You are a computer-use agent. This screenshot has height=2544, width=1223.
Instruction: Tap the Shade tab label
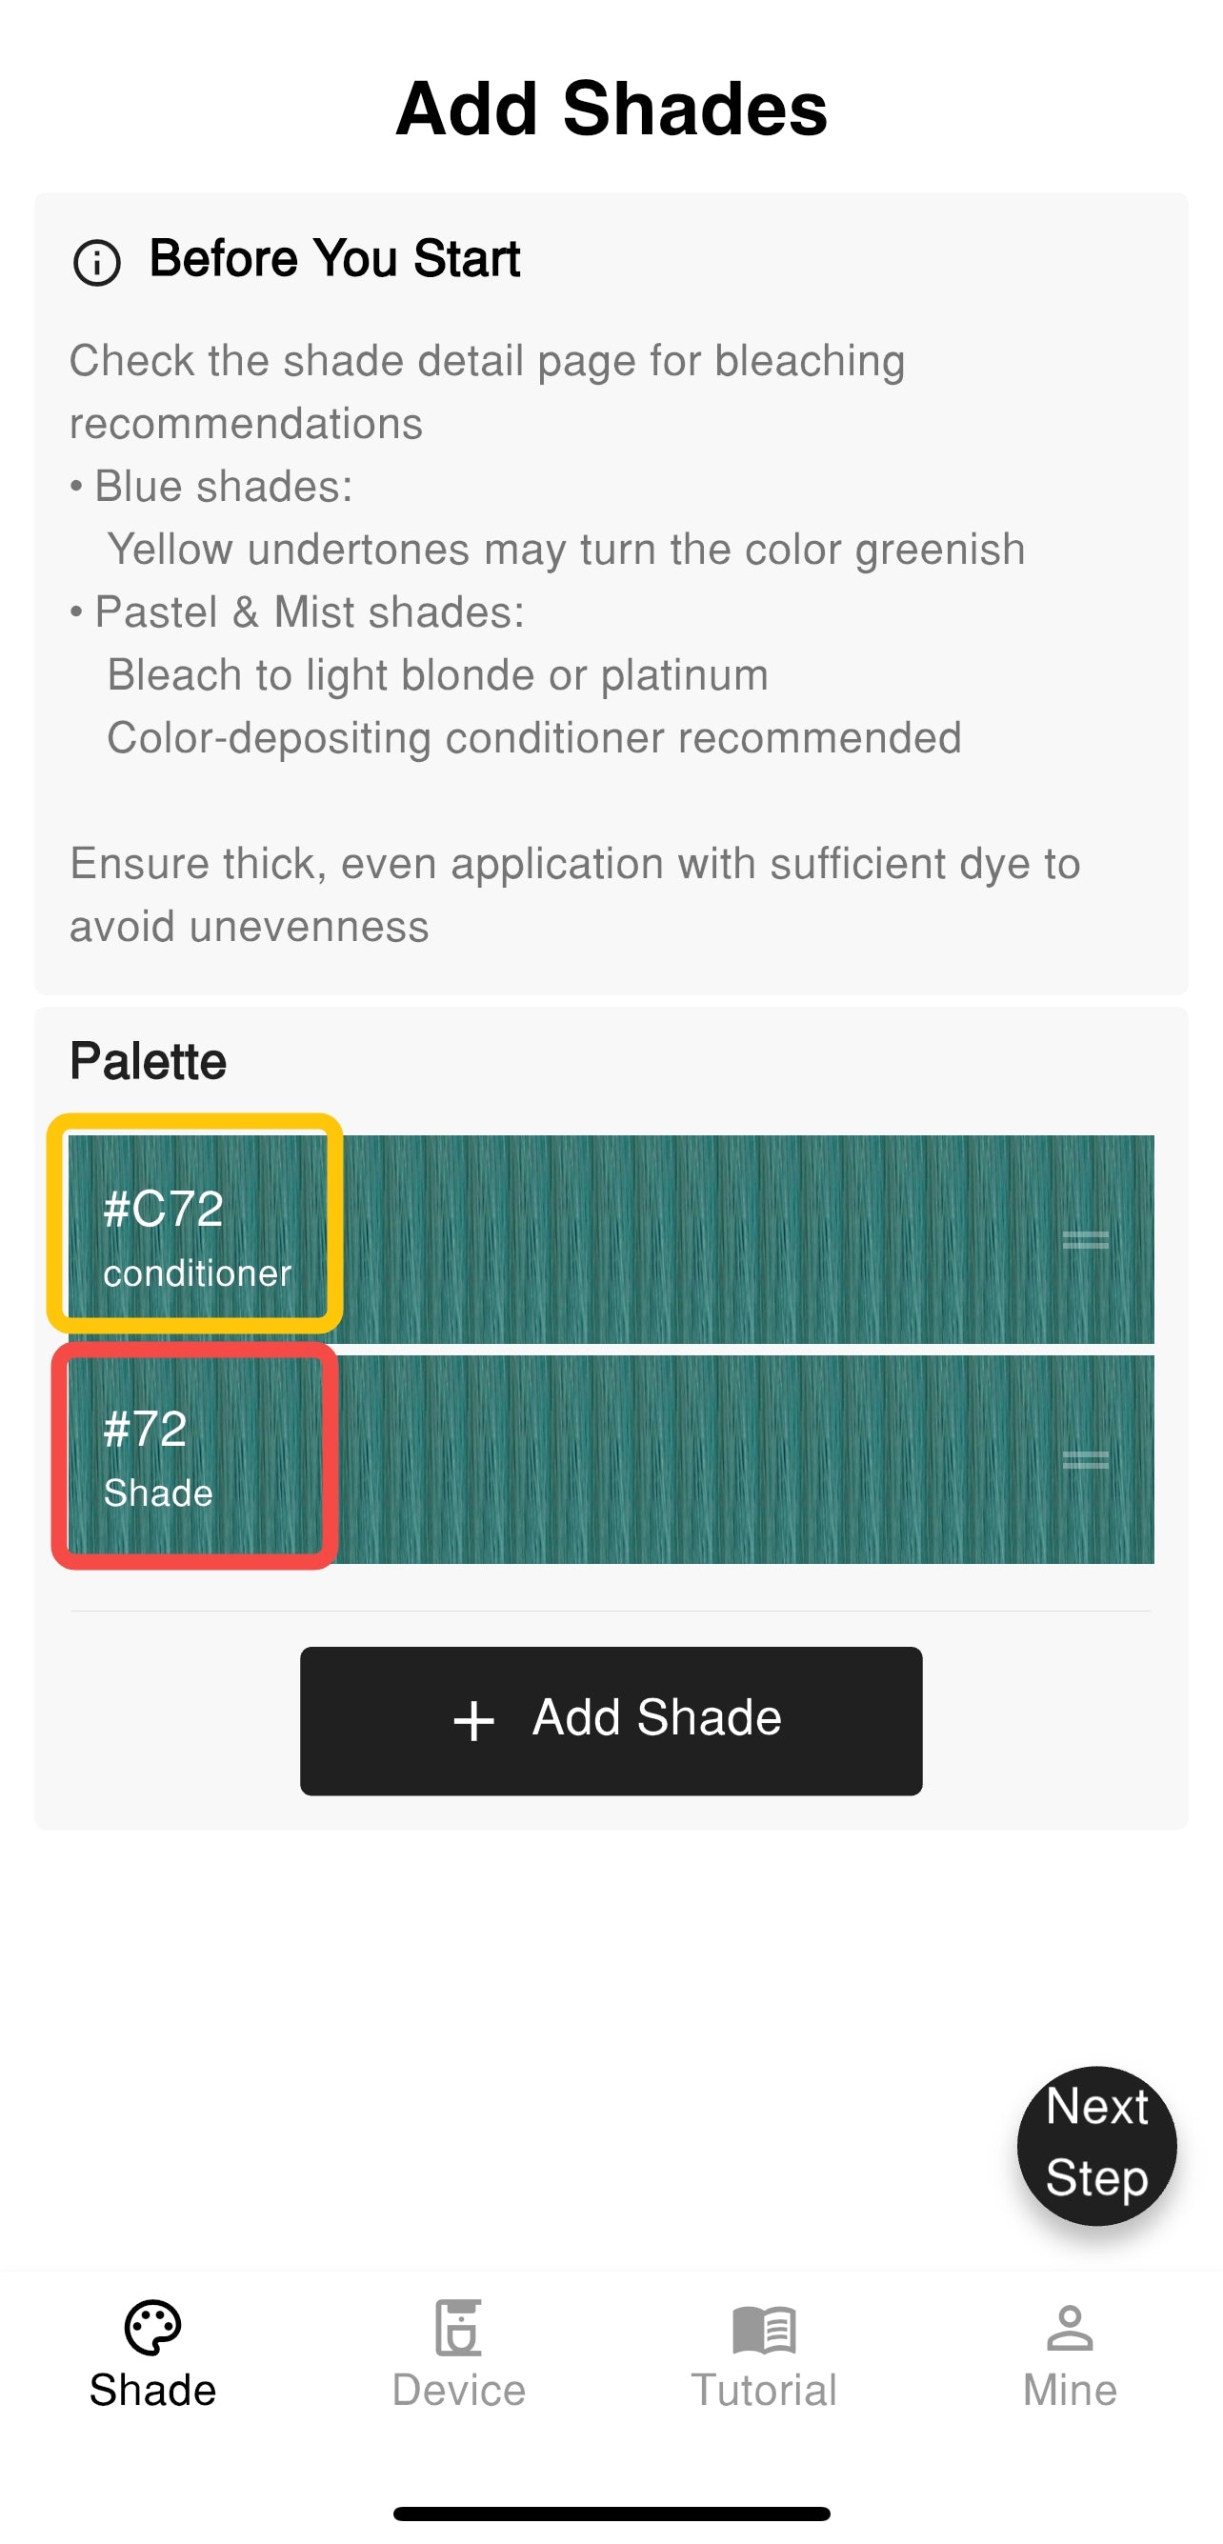153,2390
